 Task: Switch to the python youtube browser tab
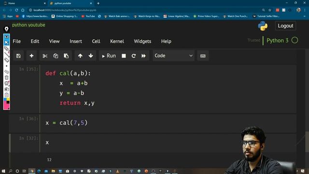[x=70, y=3]
